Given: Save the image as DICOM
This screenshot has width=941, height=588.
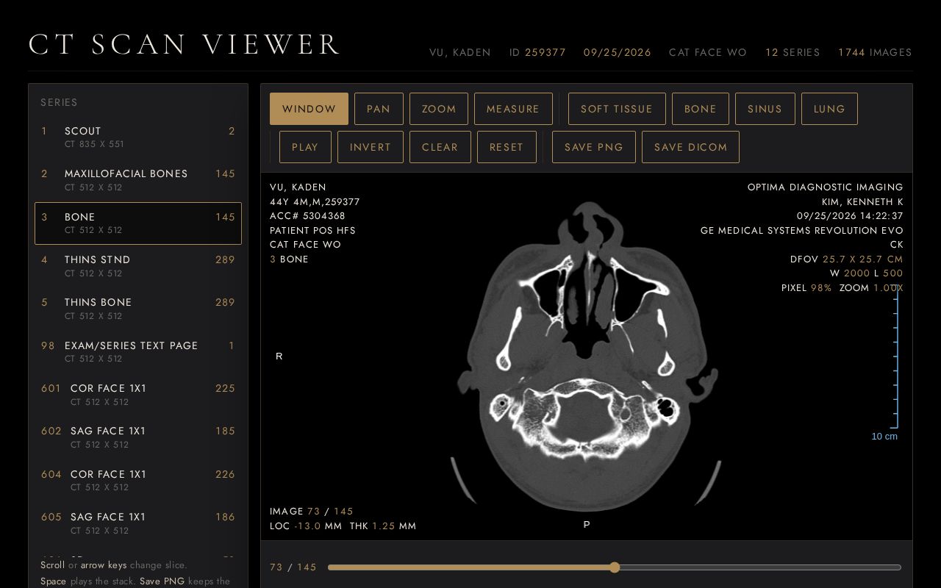Looking at the screenshot, I should pos(690,147).
